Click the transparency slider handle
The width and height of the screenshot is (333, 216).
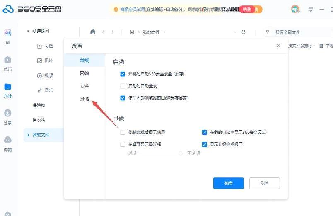(181, 153)
